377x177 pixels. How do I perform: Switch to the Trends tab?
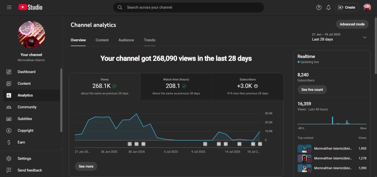click(x=150, y=40)
